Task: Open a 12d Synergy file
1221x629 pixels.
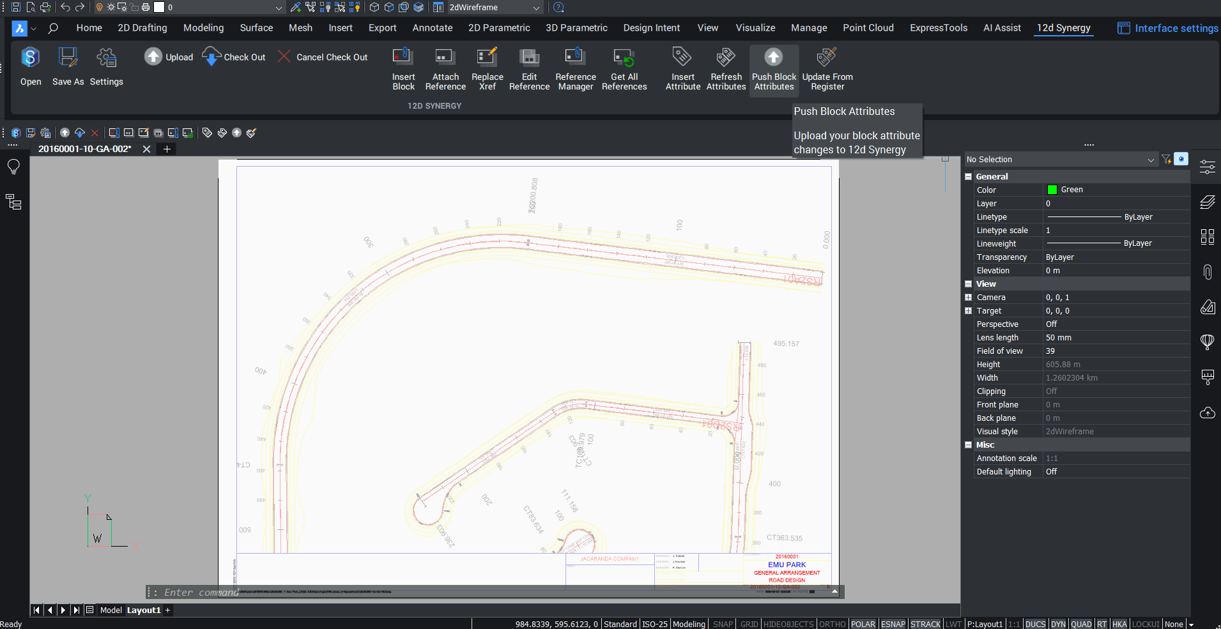Action: point(30,66)
